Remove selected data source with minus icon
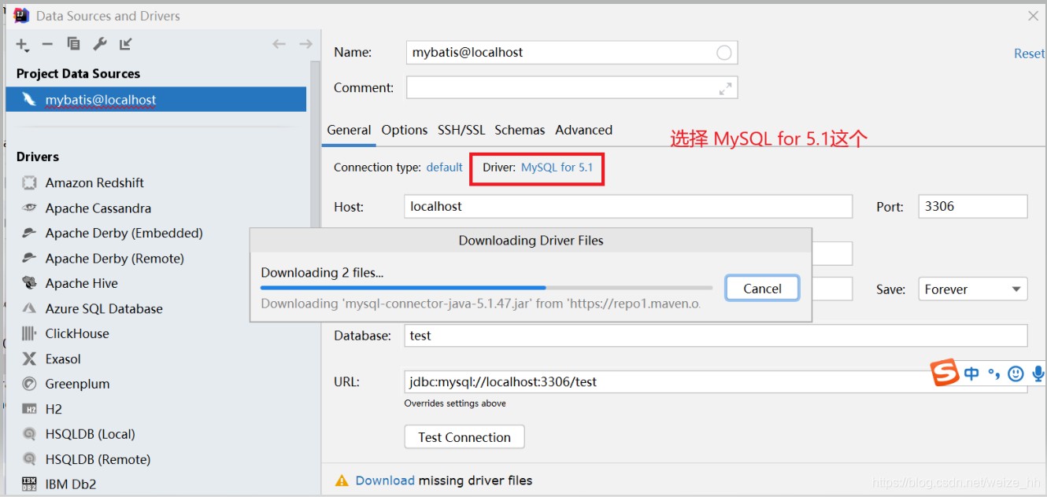The image size is (1047, 497). point(47,45)
